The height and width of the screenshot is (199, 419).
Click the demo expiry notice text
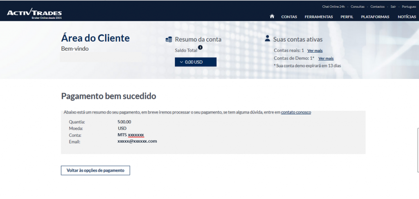[308, 66]
